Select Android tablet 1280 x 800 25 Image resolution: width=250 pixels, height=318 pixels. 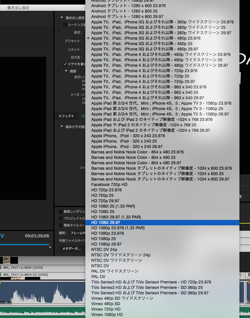click(162, 11)
